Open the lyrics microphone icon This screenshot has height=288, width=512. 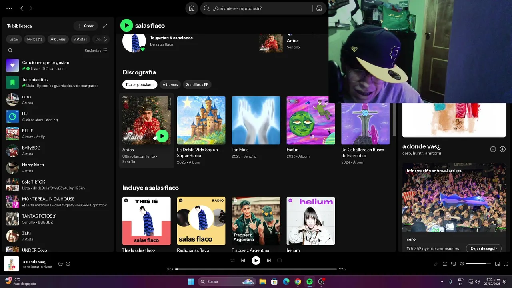click(x=436, y=264)
